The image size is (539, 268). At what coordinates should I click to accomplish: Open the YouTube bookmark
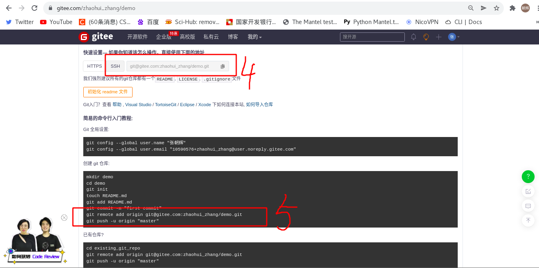click(x=56, y=22)
